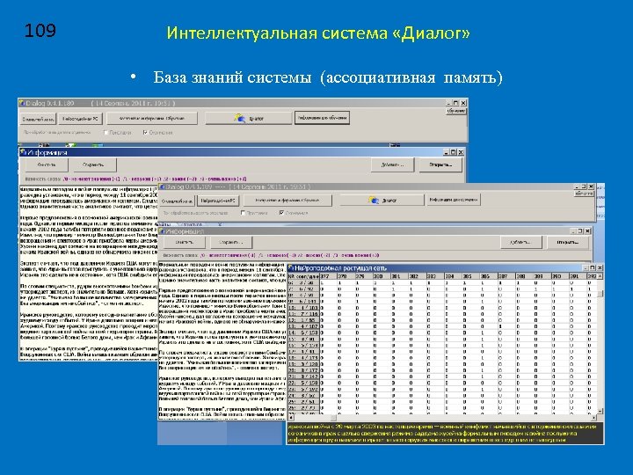Click the word-importance legend line in the front Информация window
The width and height of the screenshot is (633, 475).
(x=271, y=255)
